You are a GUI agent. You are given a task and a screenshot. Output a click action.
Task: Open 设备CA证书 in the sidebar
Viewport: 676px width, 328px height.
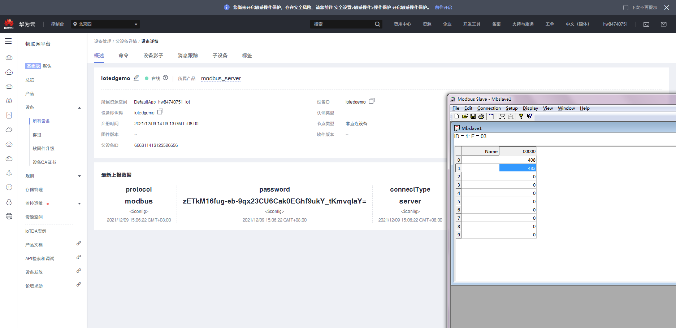click(x=44, y=162)
